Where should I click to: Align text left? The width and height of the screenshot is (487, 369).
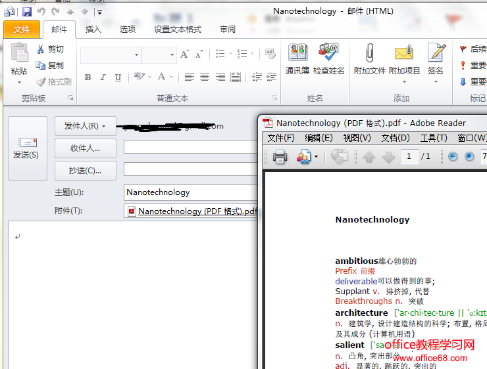point(189,77)
